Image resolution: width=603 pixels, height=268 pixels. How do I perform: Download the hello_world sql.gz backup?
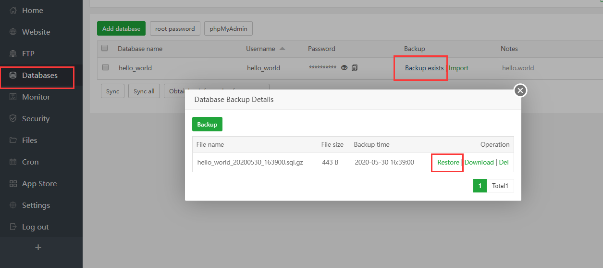tap(479, 163)
